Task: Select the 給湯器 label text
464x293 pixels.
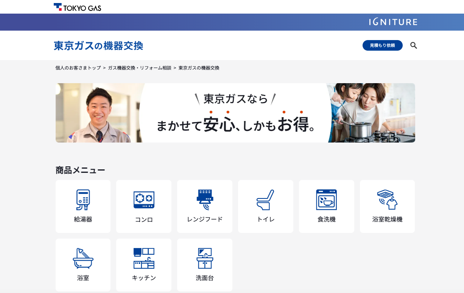Action: tap(83, 219)
